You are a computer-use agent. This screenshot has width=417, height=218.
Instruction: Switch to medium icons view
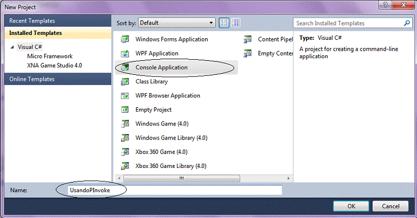click(x=224, y=23)
